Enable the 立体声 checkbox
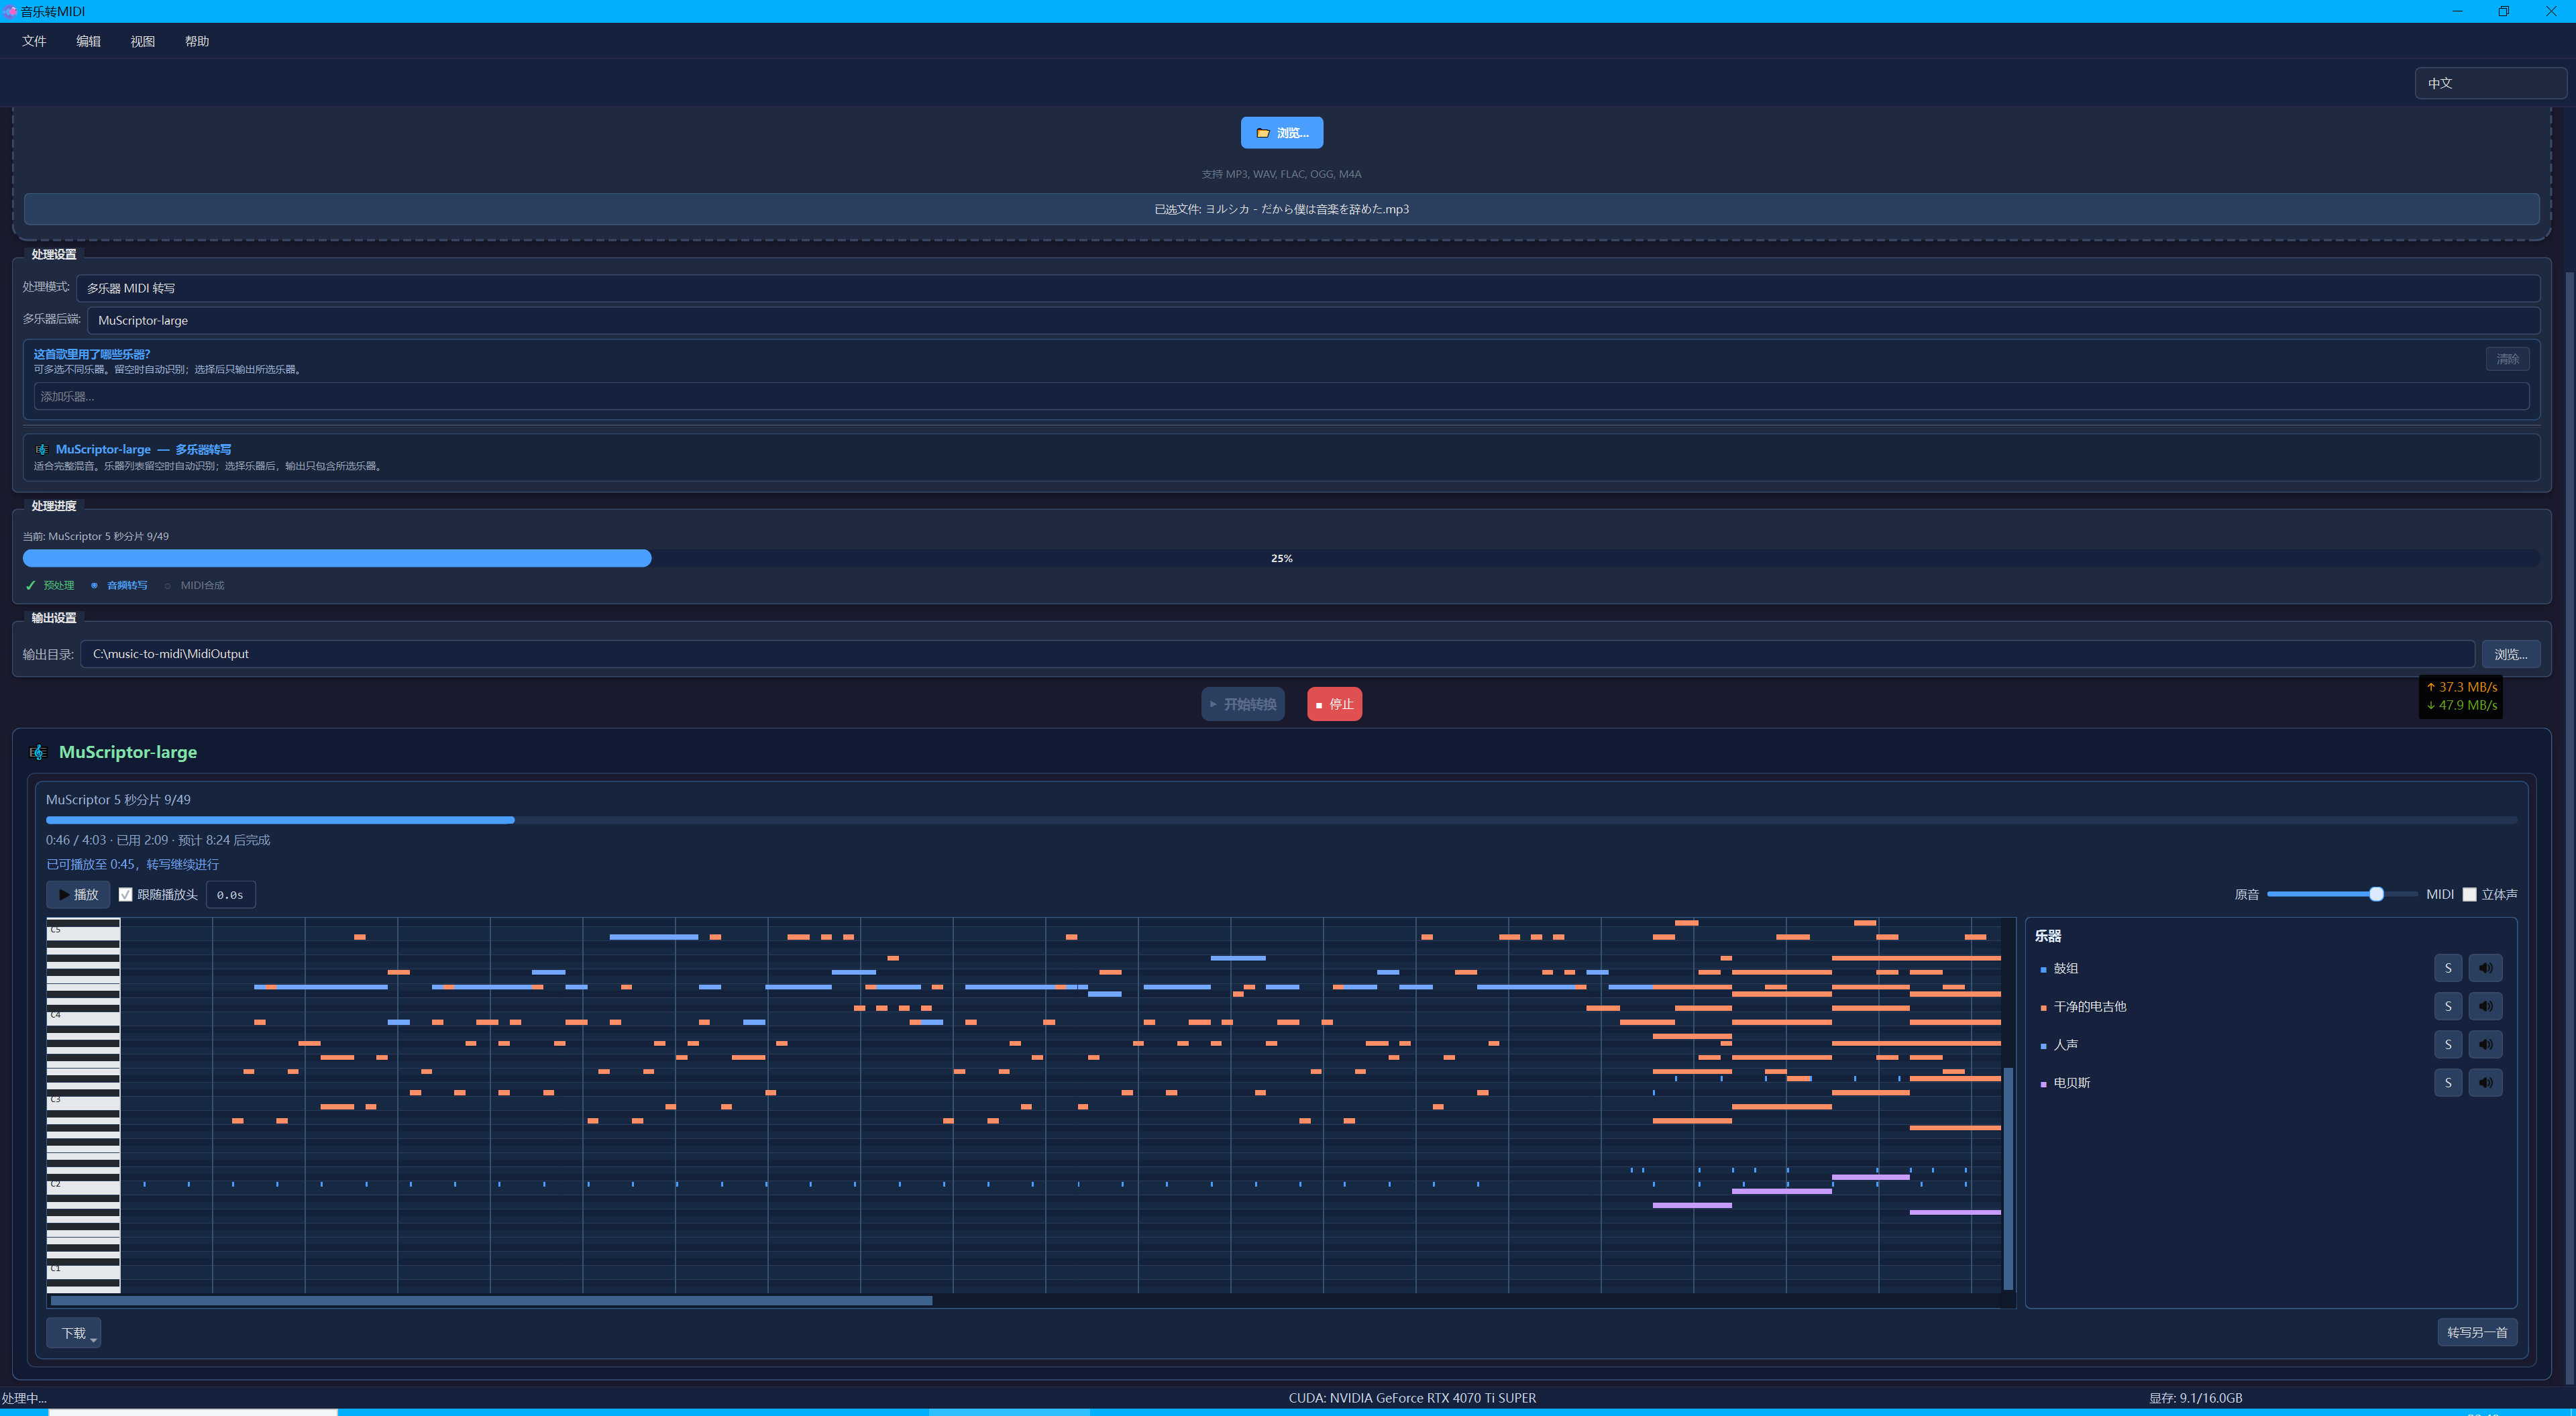This screenshot has width=2576, height=1416. [2469, 894]
